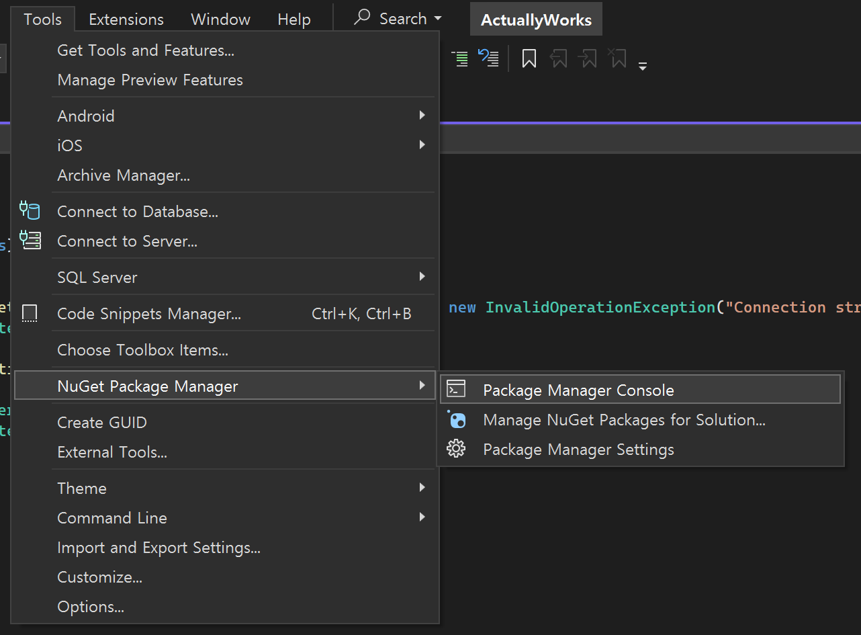861x635 pixels.
Task: Toggle a bookmark on current line
Action: pos(529,59)
